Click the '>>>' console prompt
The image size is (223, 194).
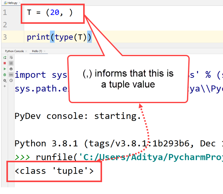[22, 157]
